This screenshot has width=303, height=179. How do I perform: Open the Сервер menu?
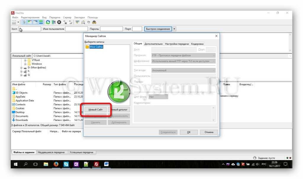(x=67, y=17)
